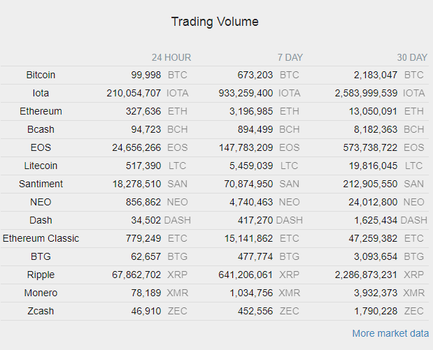Select the 24 HOUR column header
This screenshot has width=433, height=350.
(171, 58)
